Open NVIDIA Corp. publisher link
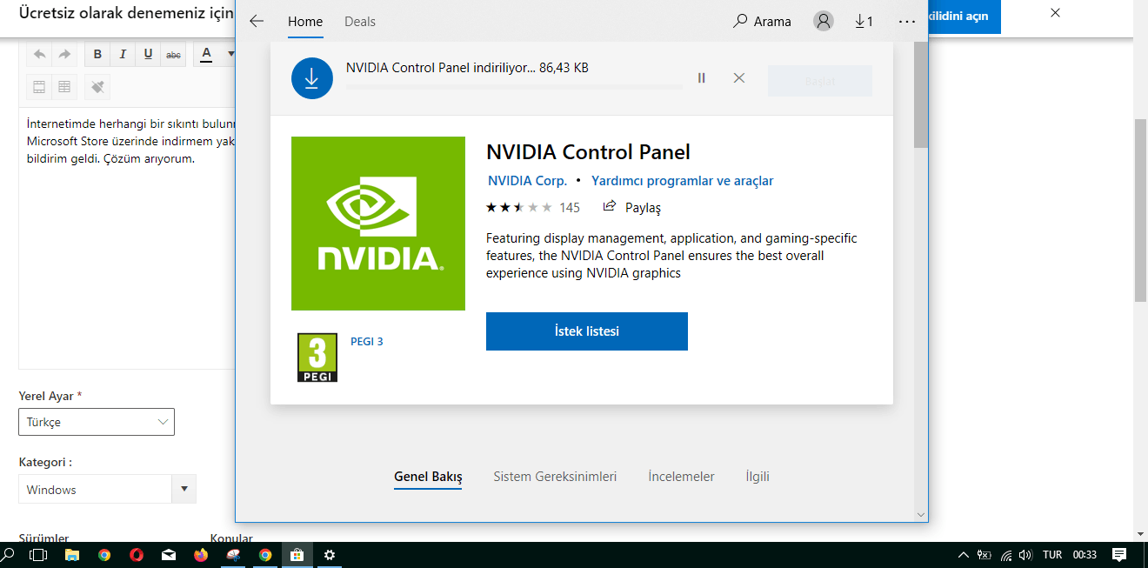Viewport: 1148px width, 568px height. tap(527, 181)
